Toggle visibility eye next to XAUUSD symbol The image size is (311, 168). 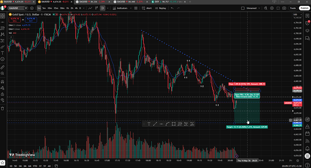click(x=26, y=8)
